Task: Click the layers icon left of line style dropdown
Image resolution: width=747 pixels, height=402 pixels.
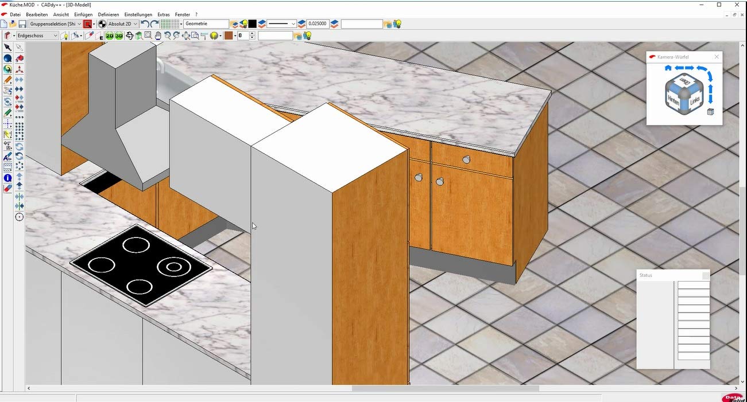Action: [262, 24]
